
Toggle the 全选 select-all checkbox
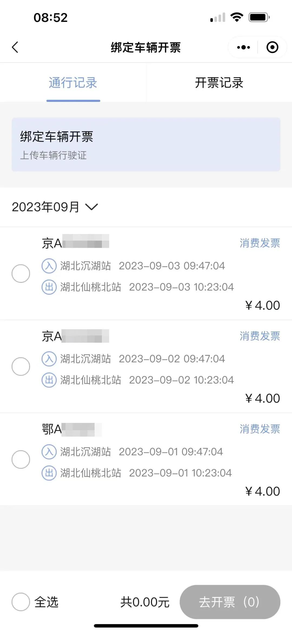pos(21,602)
